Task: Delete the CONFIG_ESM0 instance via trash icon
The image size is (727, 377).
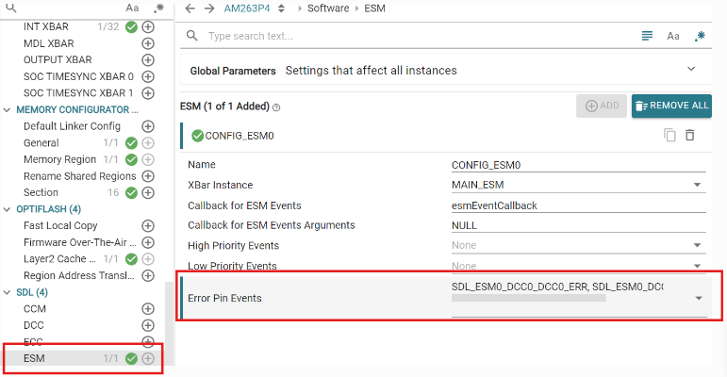Action: coord(690,135)
